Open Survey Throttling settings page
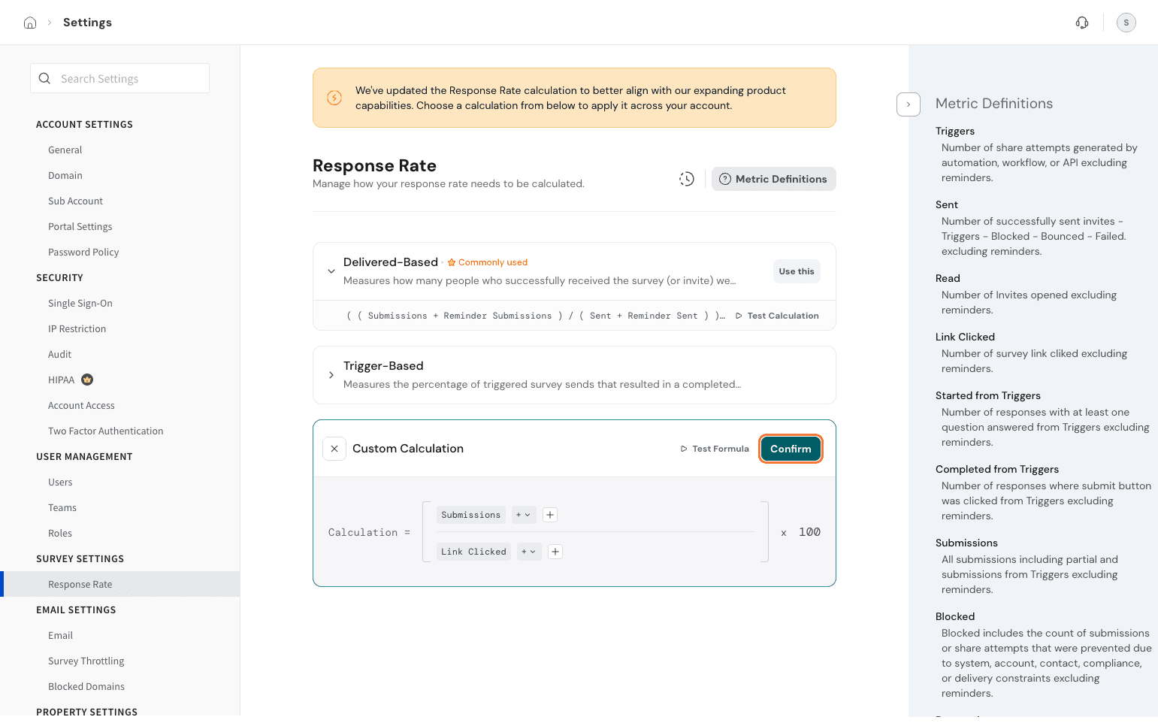Screen dimensions: 1158x723 point(86,661)
